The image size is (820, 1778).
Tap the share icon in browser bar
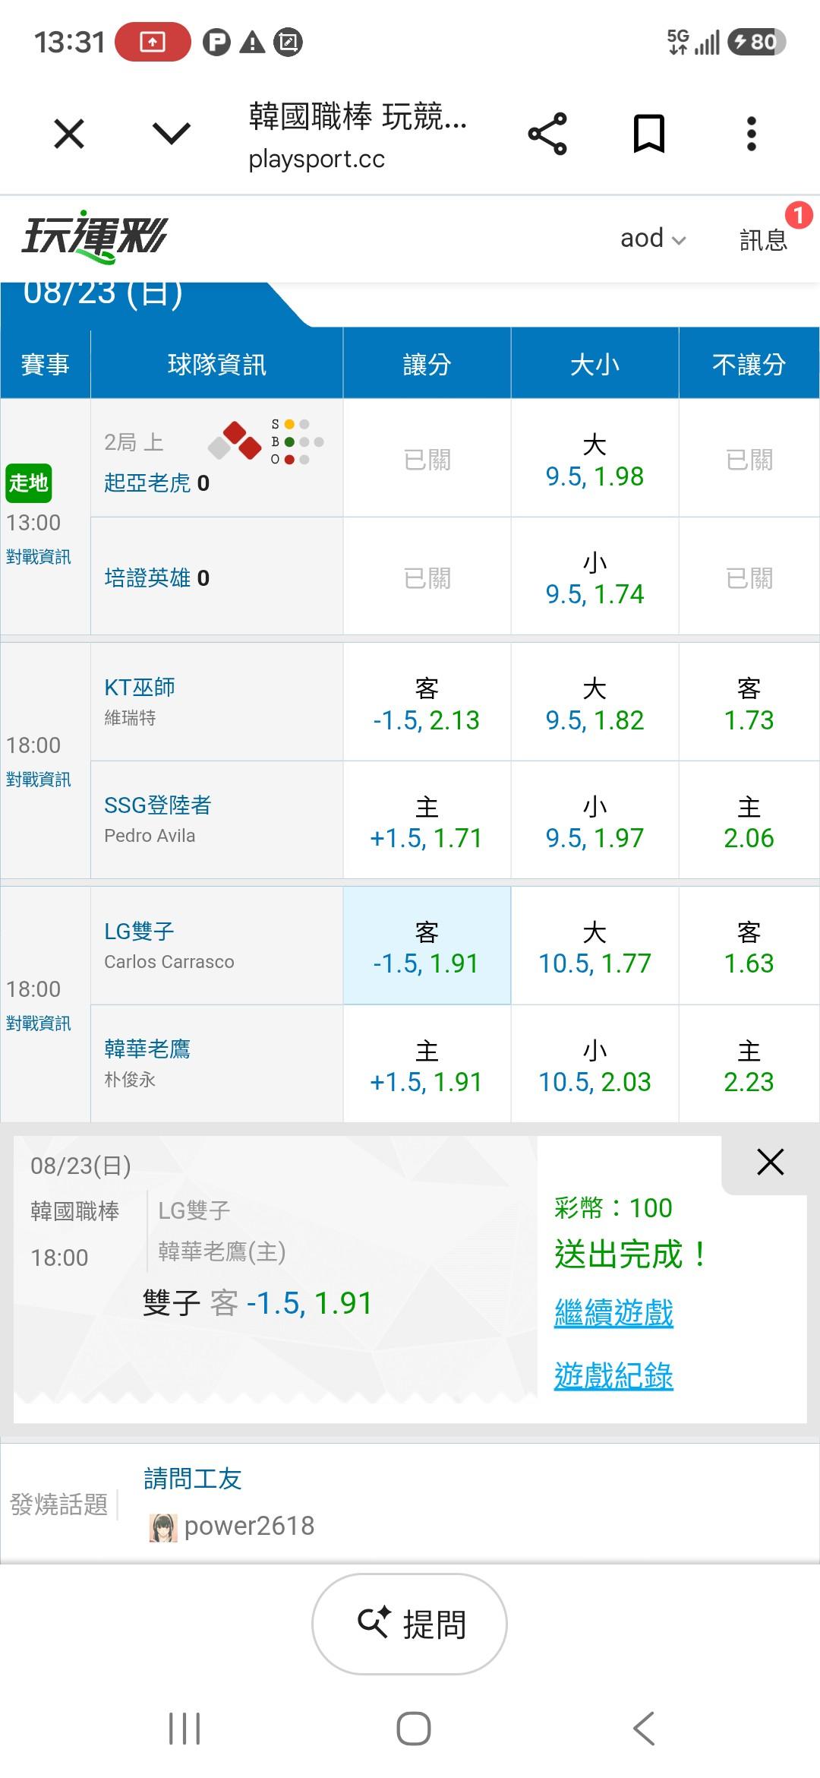coord(547,134)
